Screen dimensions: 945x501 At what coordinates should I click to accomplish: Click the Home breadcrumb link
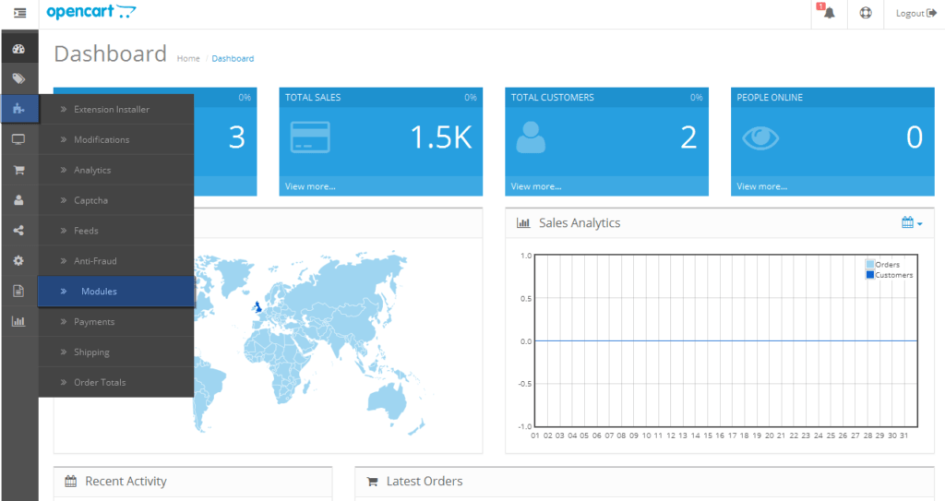(x=188, y=58)
